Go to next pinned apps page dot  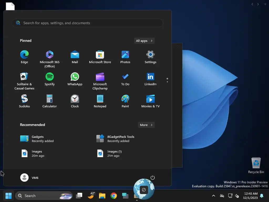[167, 82]
